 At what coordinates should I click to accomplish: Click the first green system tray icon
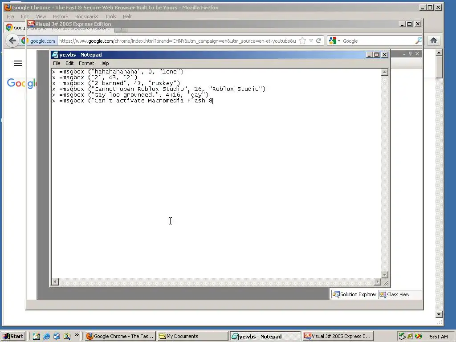pos(402,337)
